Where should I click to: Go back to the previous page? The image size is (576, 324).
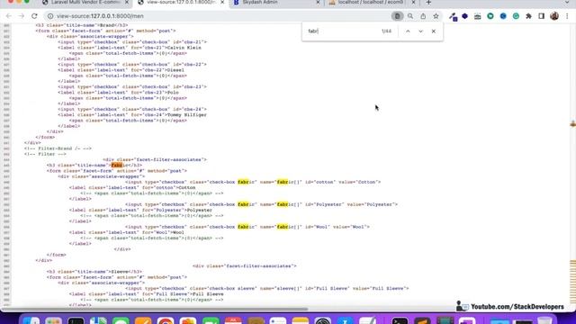(x=8, y=16)
